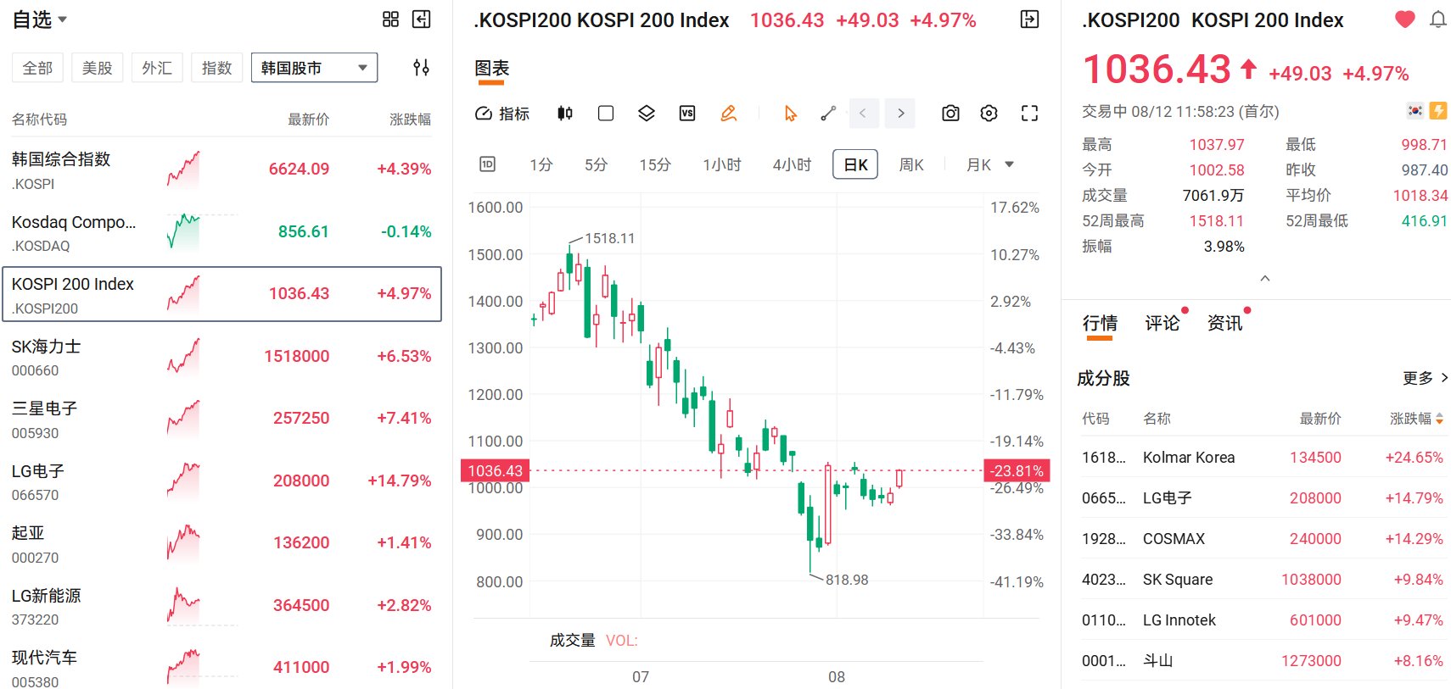This screenshot has height=689, width=1451.
Task: Activate the drawing pencil tool
Action: [728, 114]
